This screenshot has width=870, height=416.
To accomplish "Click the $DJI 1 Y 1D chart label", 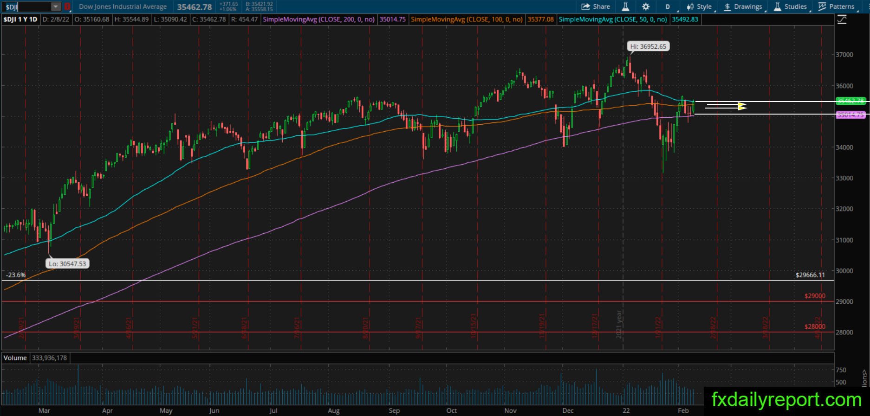I will [x=21, y=19].
